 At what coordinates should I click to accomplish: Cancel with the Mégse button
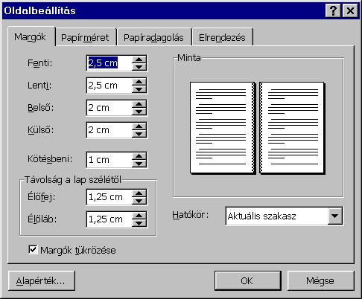click(320, 280)
